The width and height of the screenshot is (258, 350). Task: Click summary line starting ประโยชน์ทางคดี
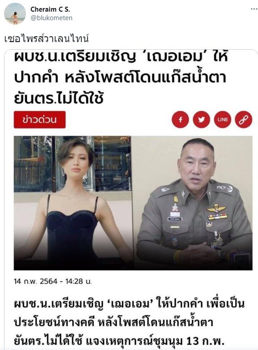pyautogui.click(x=114, y=322)
